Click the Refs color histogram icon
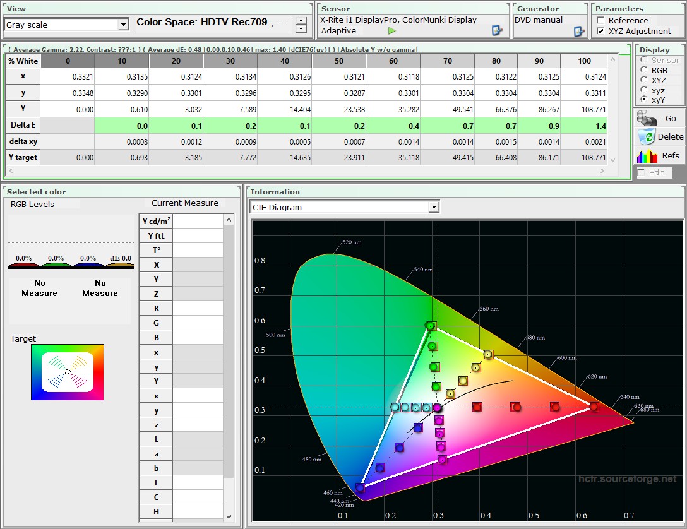Viewport: 687px width, 529px height. pyautogui.click(x=647, y=155)
